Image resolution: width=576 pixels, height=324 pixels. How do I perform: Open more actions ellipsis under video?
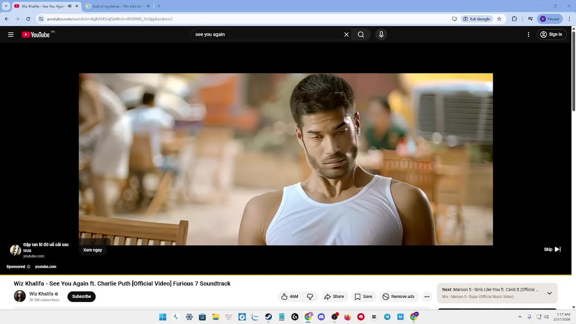[x=427, y=297]
